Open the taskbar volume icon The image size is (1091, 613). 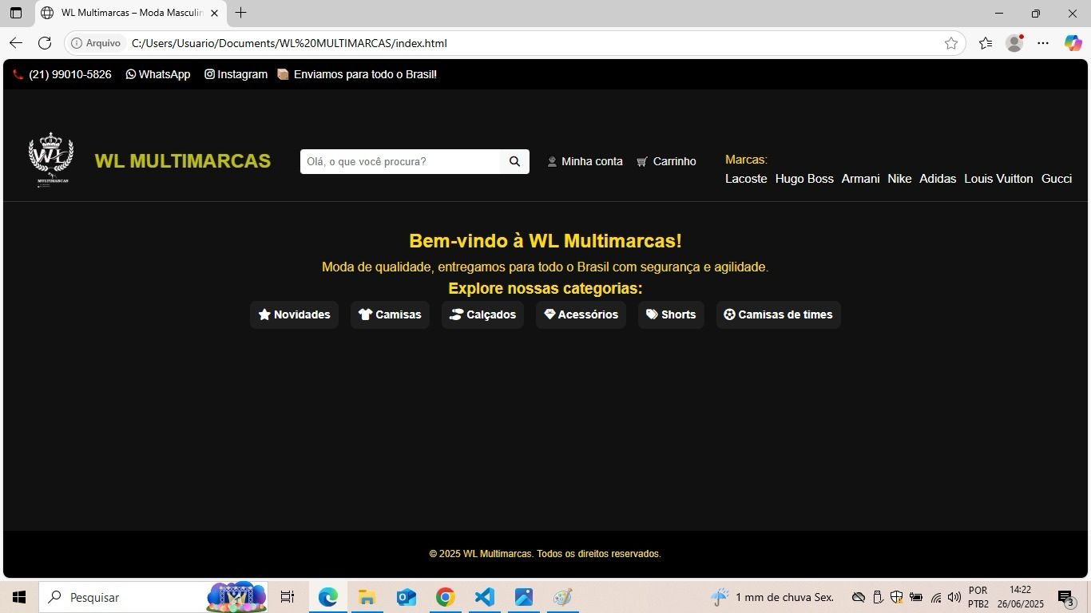tap(954, 597)
